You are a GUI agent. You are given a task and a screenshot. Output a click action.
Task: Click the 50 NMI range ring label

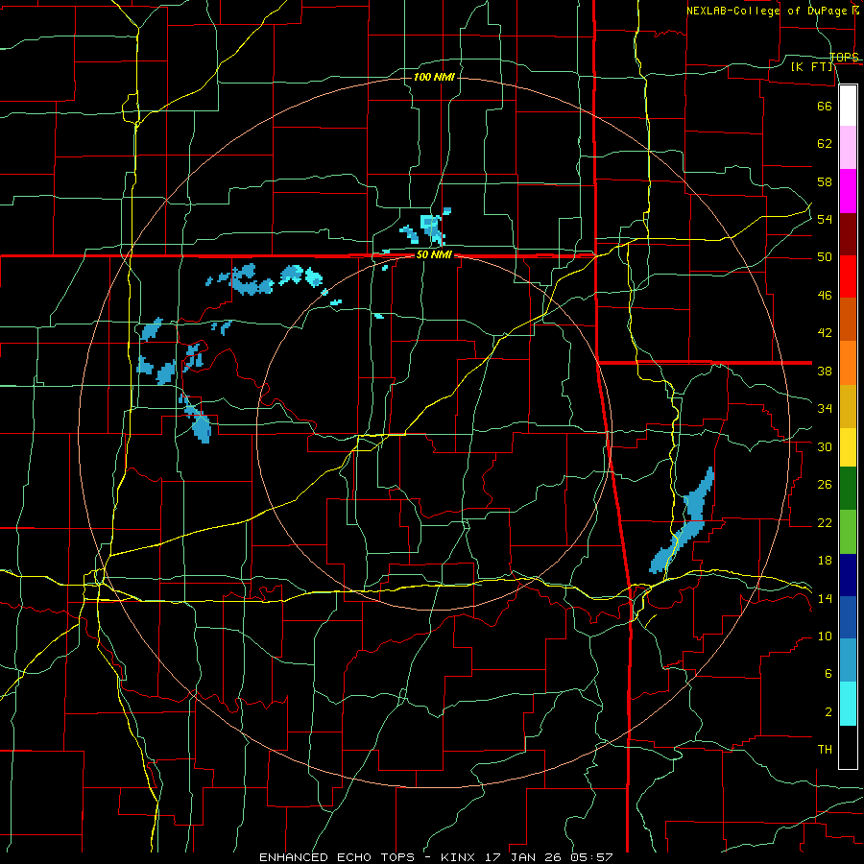pos(434,254)
